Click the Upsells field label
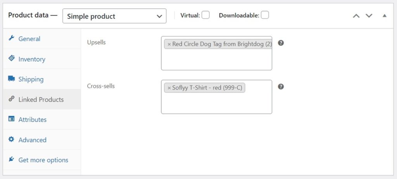397x179 pixels. tap(96, 42)
